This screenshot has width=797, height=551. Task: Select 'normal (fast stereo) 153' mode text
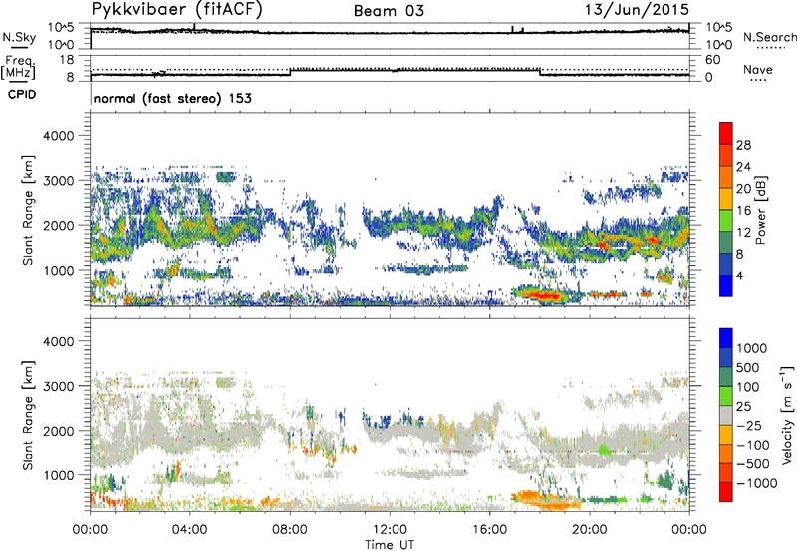click(x=172, y=98)
